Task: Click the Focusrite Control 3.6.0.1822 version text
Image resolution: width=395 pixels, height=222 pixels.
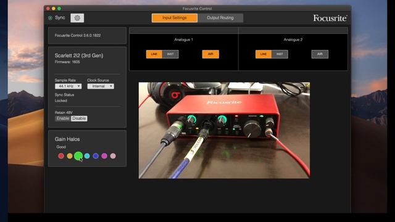Action: tap(78, 36)
